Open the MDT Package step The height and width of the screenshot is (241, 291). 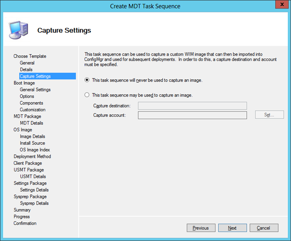pyautogui.click(x=27, y=116)
